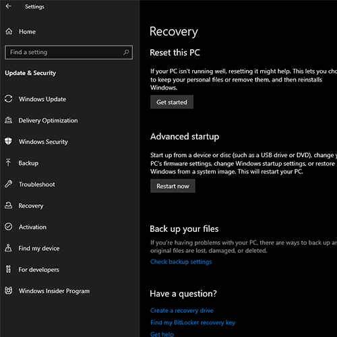
Task: Open the Troubleshoot label
Action: tap(37, 184)
